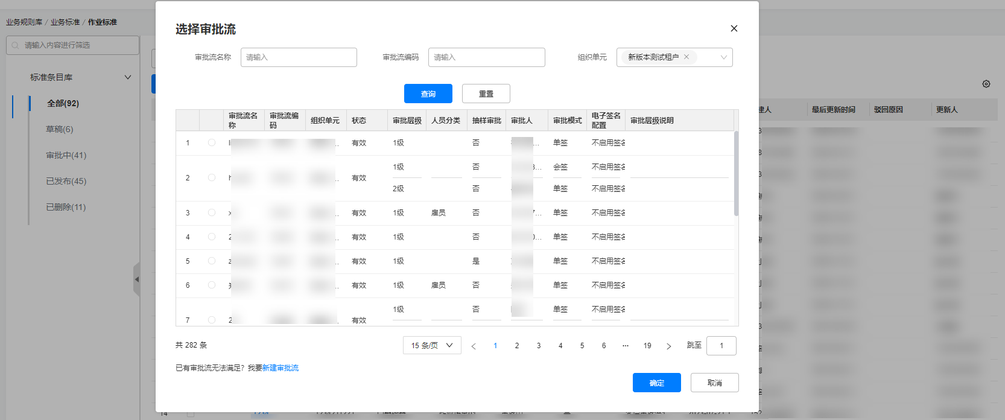The width and height of the screenshot is (1005, 420).
Task: Select 全部(92) in the left tree
Action: (x=63, y=104)
